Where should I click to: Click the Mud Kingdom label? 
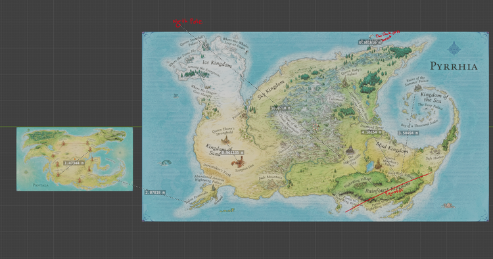pos(392,148)
